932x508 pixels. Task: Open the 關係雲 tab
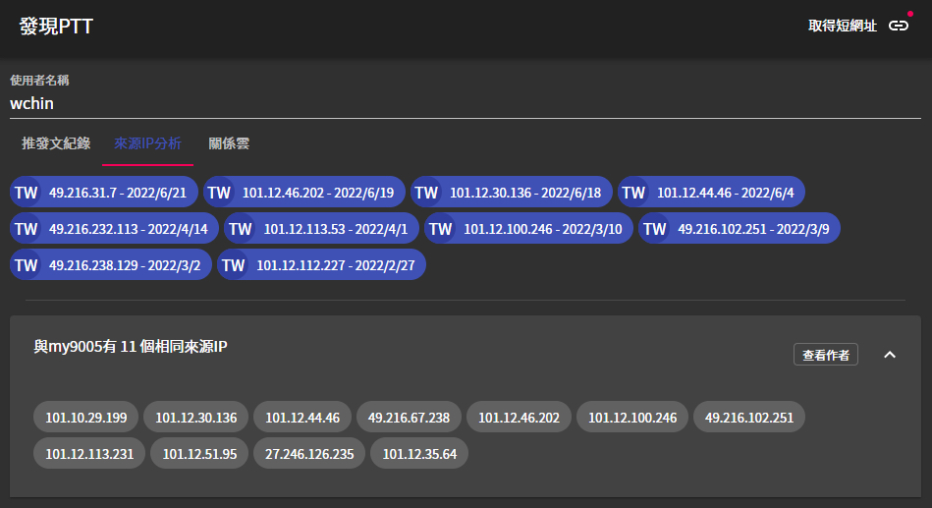(229, 143)
